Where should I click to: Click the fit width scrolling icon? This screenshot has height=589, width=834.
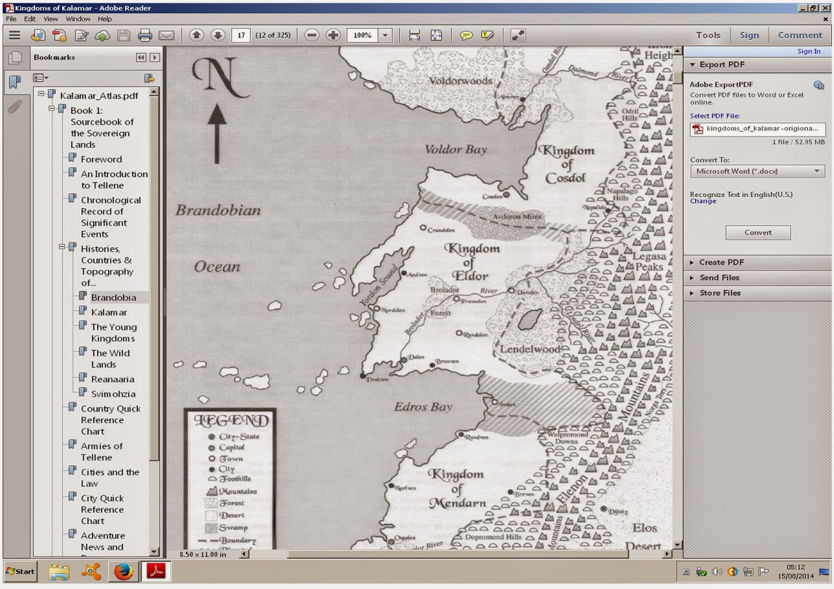click(414, 35)
